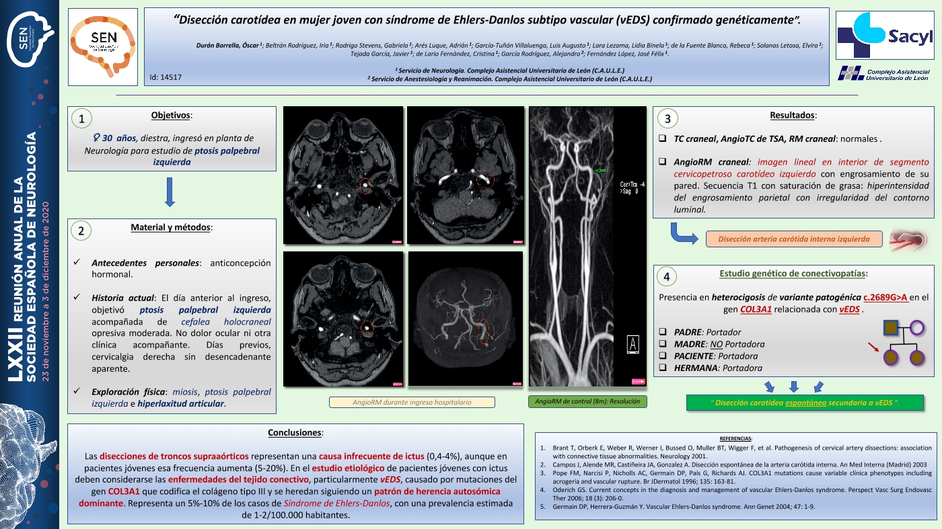Select the "Estudio genético de conectivopatías" heading
942x529 pixels.
pos(793,274)
